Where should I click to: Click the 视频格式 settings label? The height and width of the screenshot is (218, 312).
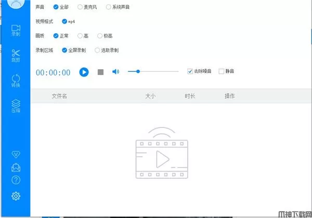point(44,21)
